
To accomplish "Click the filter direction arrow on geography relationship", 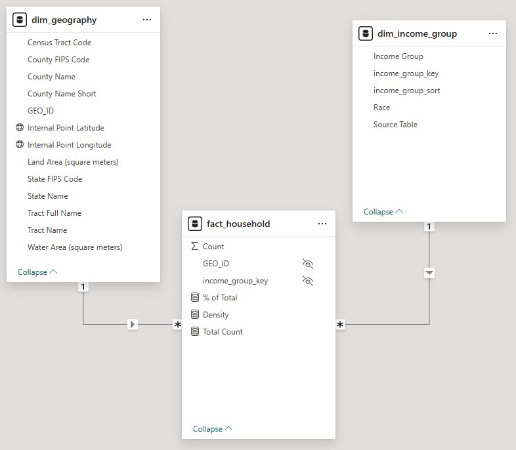I will click(133, 324).
